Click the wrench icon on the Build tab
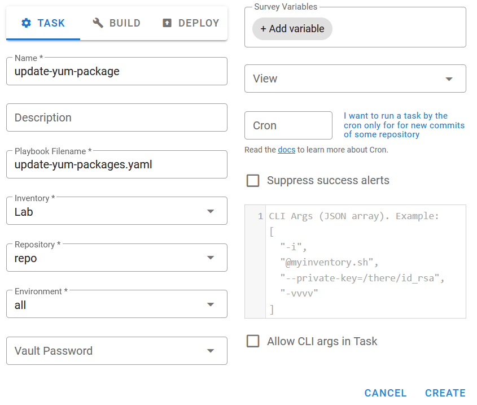 tap(98, 23)
